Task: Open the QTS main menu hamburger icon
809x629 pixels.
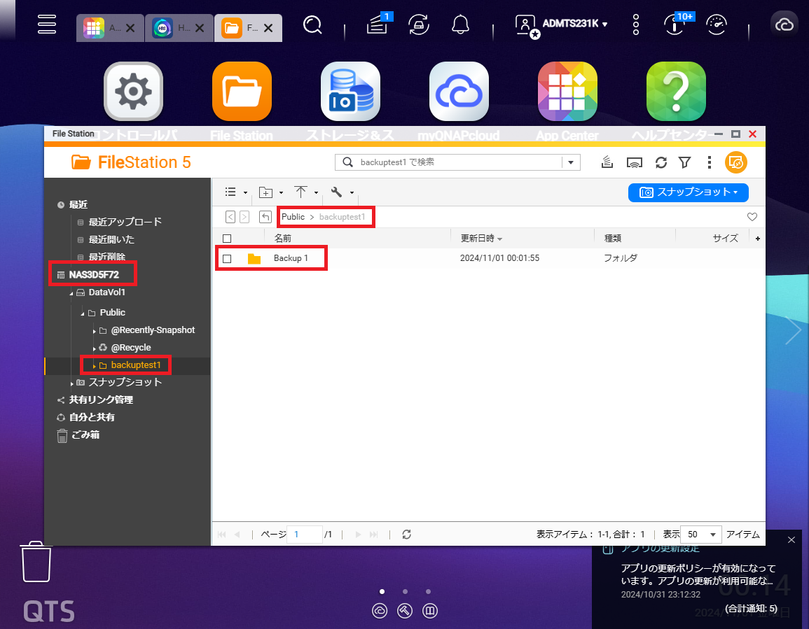Action: [x=47, y=24]
